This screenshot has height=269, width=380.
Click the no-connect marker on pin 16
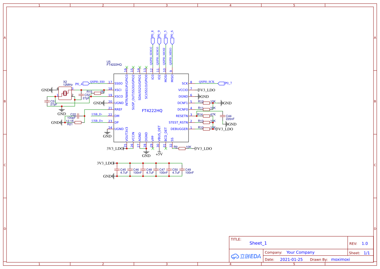pyautogui.click(x=126, y=67)
